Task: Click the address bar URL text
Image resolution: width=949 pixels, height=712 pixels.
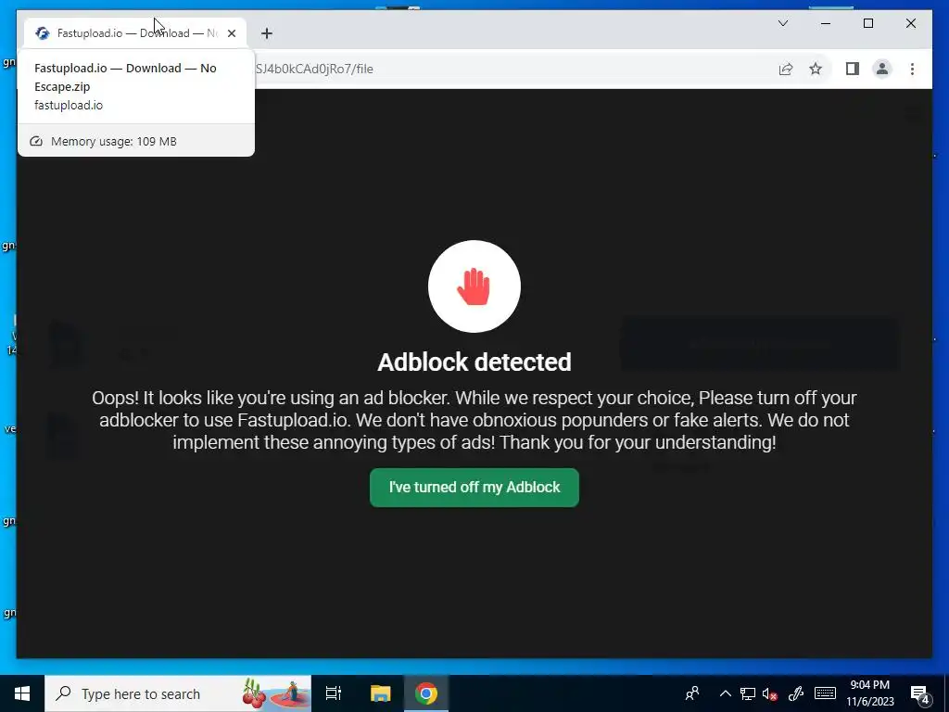Action: 314,69
